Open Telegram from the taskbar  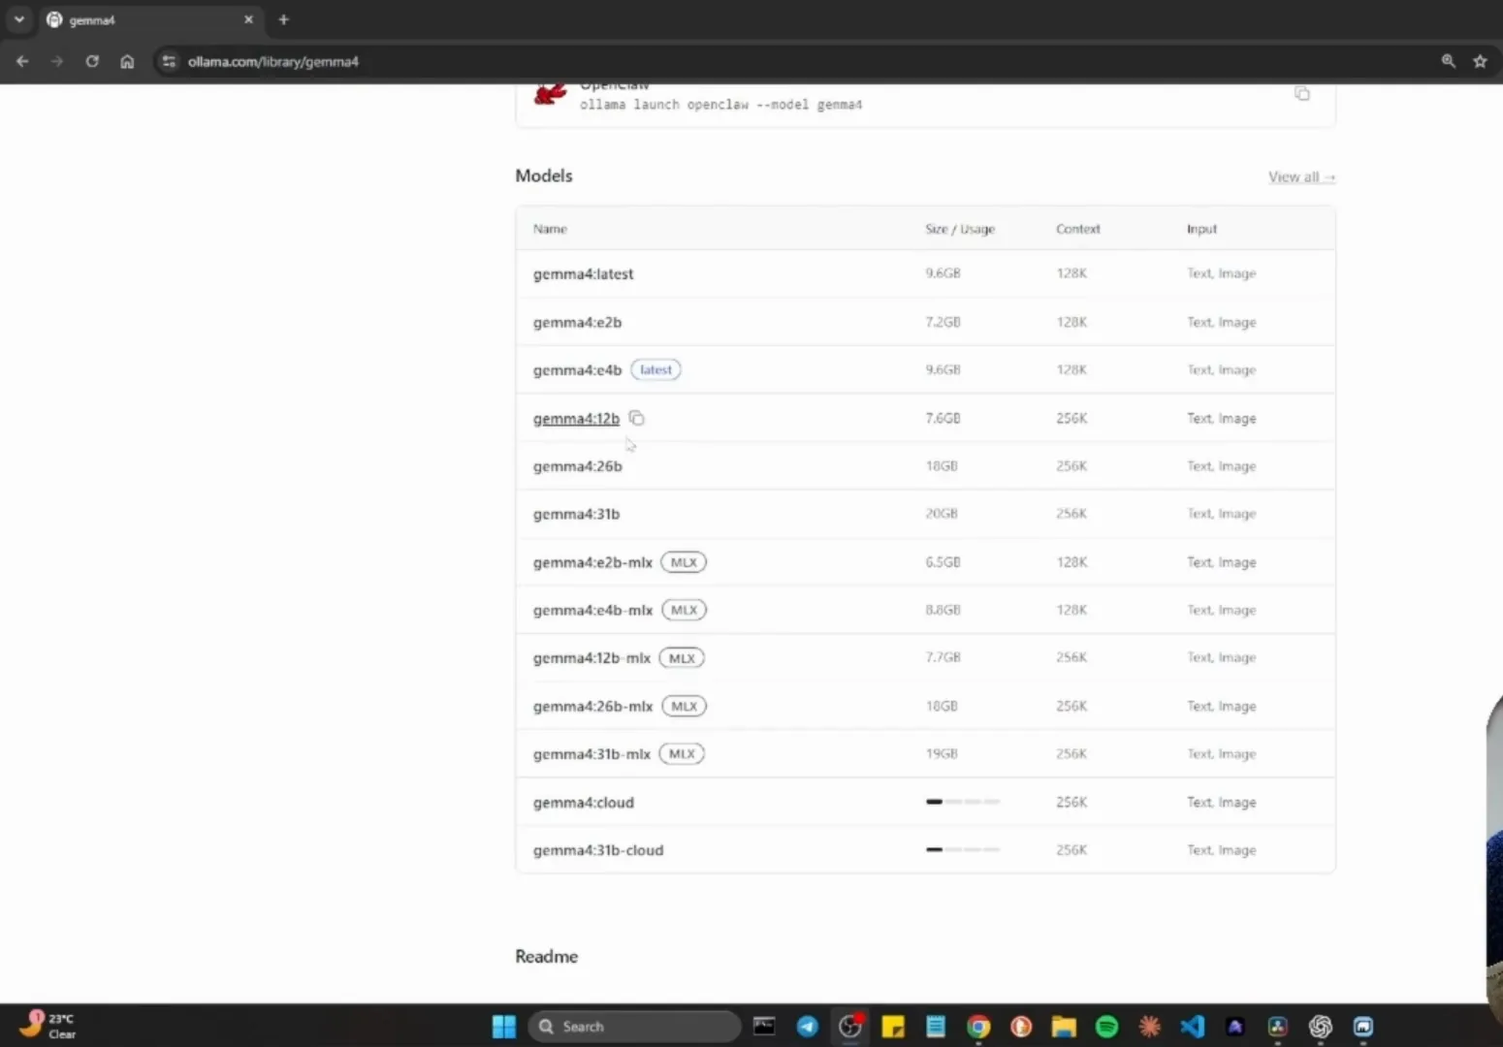(807, 1027)
